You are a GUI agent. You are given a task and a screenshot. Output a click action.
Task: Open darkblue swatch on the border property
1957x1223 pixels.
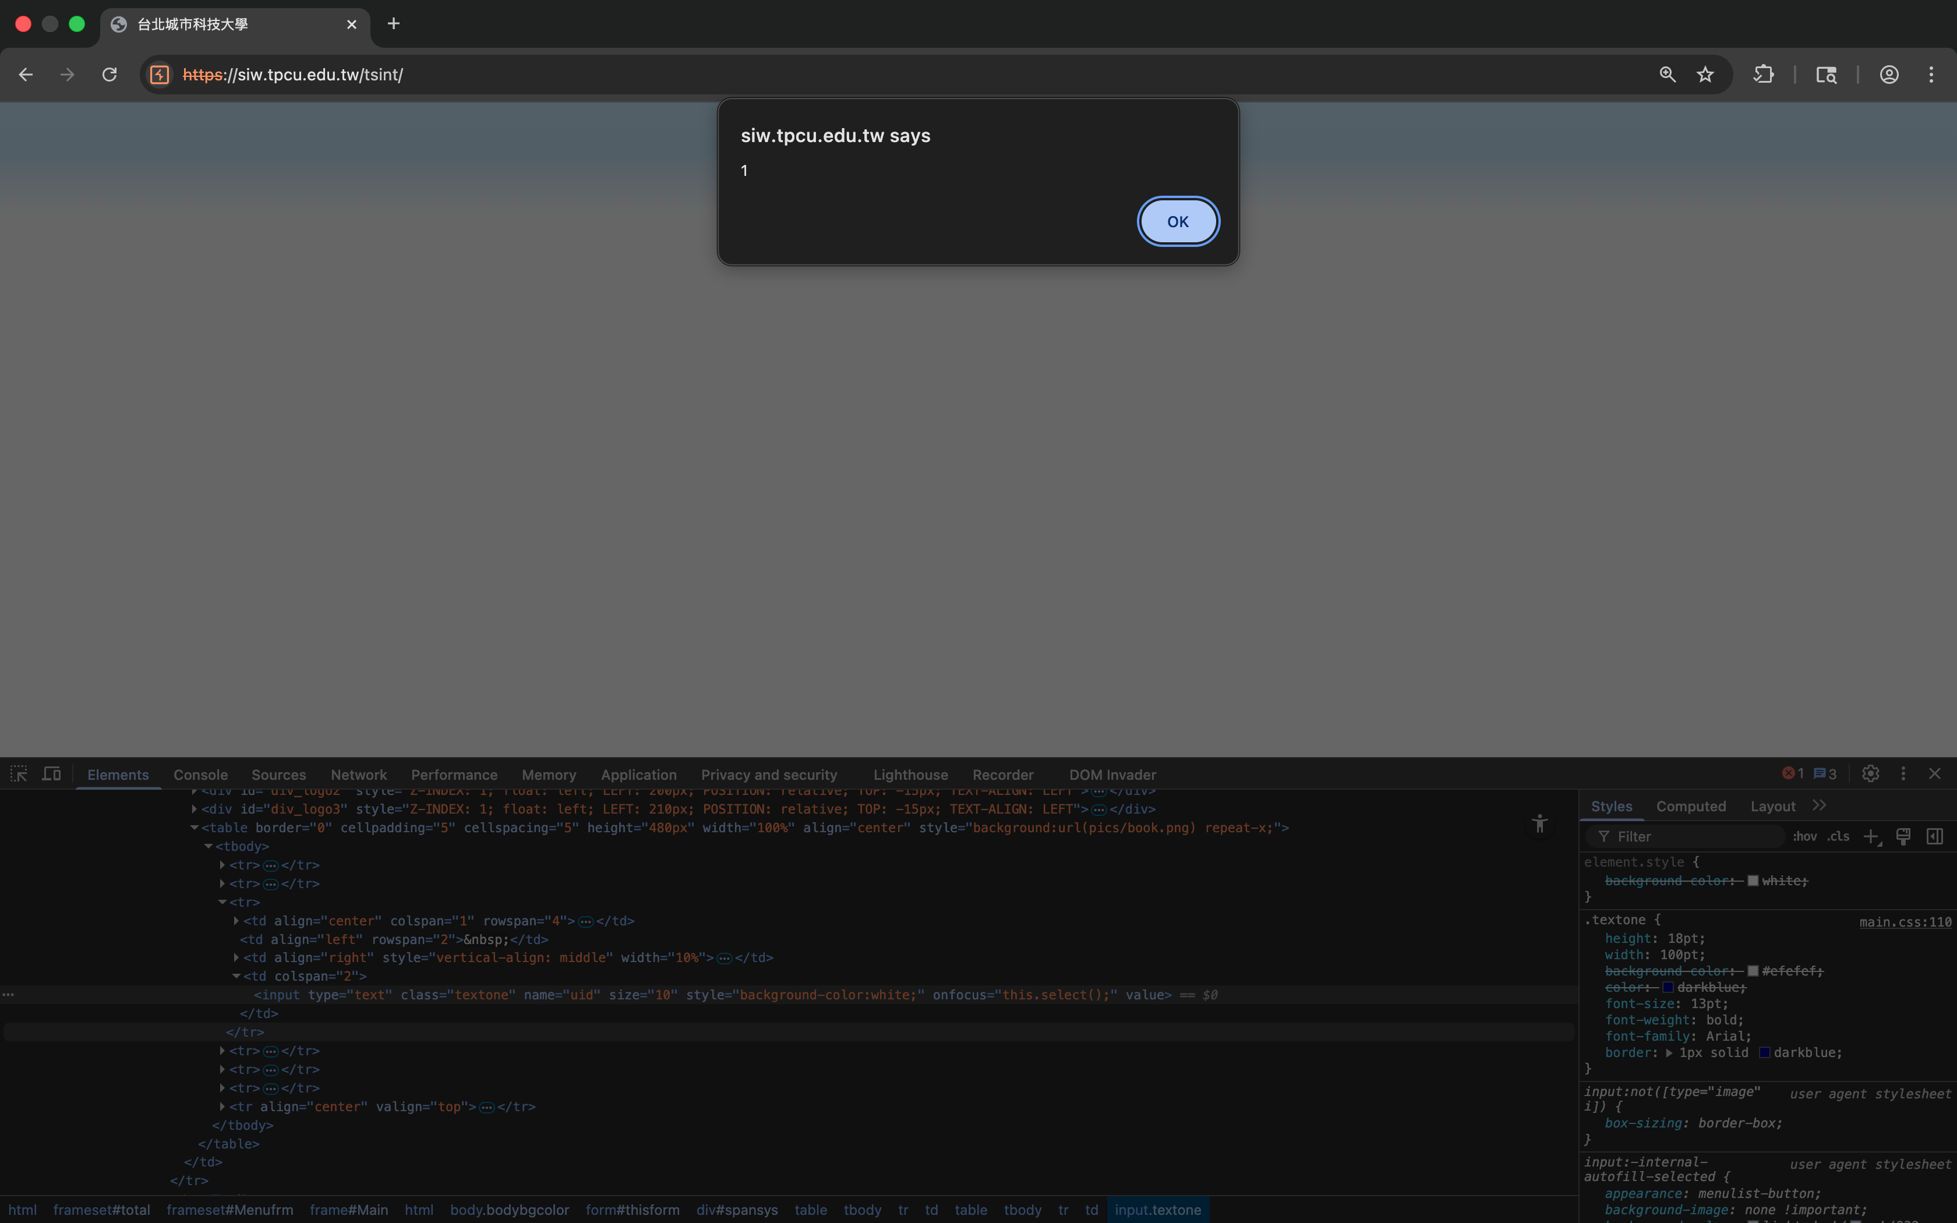pos(1765,1053)
